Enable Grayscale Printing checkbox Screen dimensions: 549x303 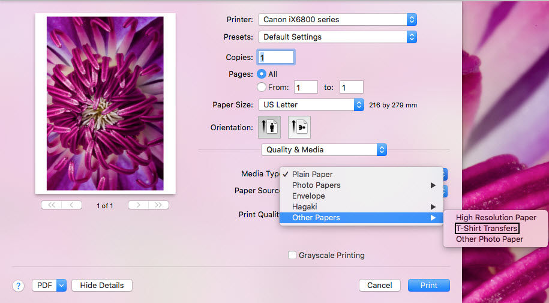point(292,255)
